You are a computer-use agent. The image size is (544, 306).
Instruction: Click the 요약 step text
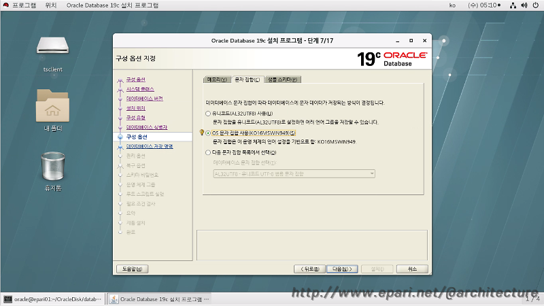(131, 213)
